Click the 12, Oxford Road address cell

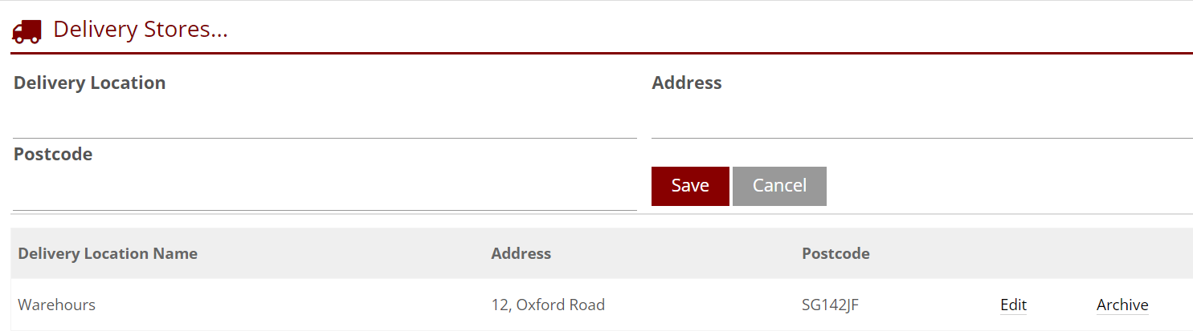coord(548,305)
